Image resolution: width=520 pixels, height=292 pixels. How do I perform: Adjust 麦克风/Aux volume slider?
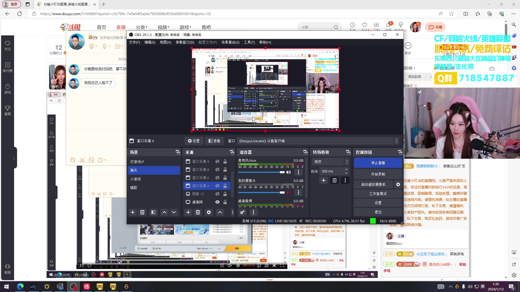pyautogui.click(x=261, y=172)
